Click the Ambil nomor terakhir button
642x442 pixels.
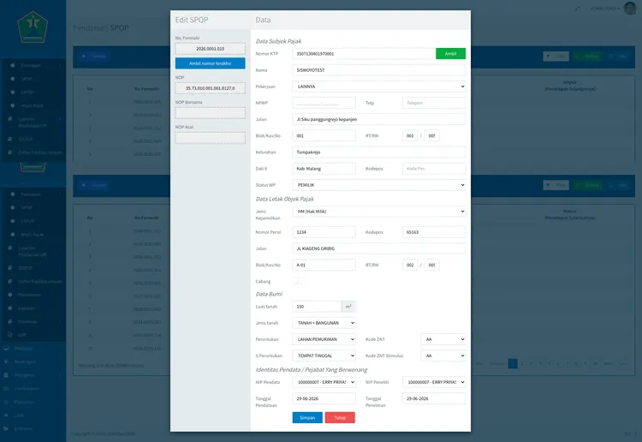click(210, 63)
